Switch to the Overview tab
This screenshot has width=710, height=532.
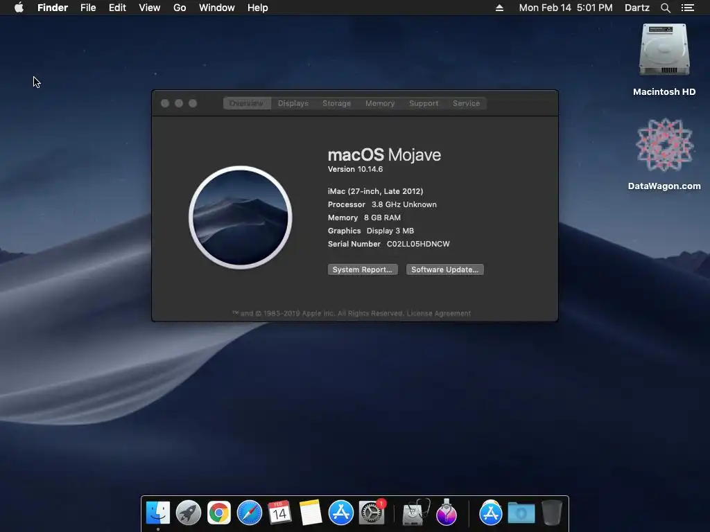[247, 103]
